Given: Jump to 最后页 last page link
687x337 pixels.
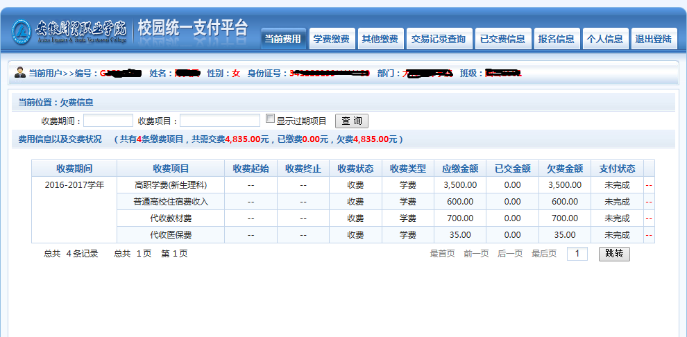Looking at the screenshot, I should pos(544,254).
